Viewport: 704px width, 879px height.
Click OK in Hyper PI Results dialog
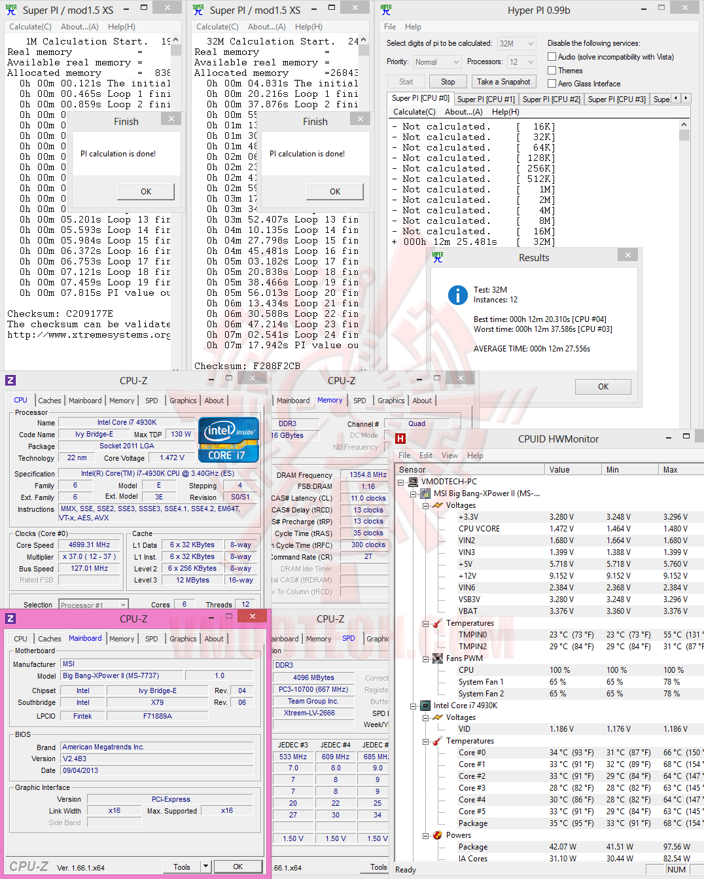tap(603, 387)
